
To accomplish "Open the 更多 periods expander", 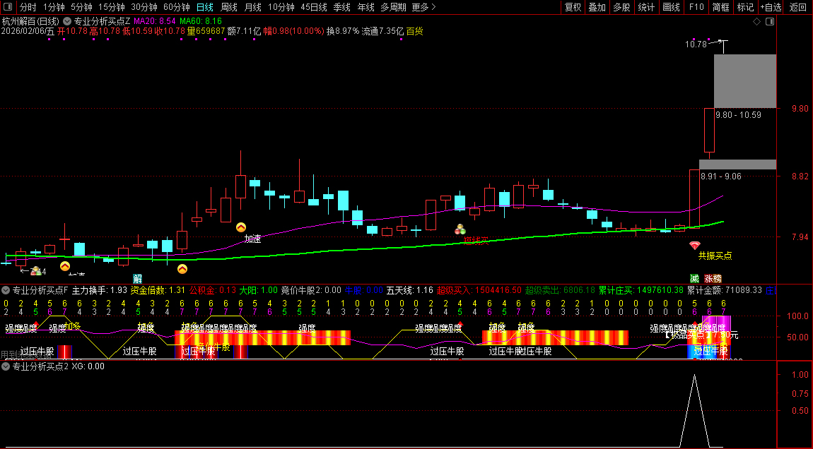I will pos(424,7).
